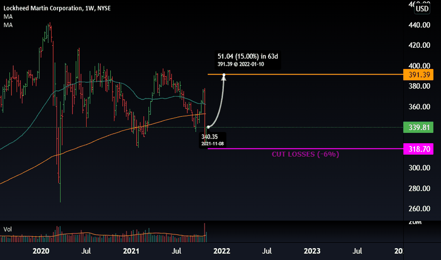Click the 2022 time axis label
This screenshot has width=441, height=260.
coord(221,251)
